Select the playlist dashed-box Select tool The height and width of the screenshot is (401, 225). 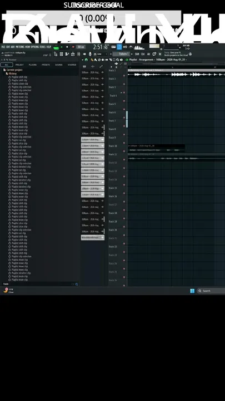(x=114, y=60)
